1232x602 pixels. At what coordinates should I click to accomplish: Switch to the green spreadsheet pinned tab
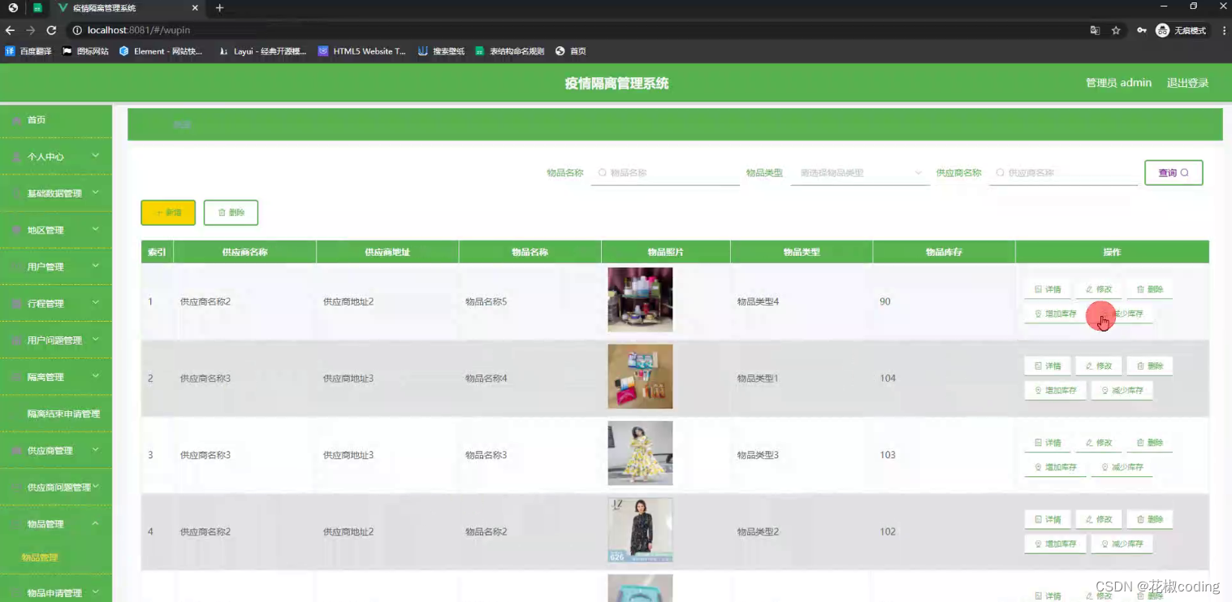coord(37,8)
